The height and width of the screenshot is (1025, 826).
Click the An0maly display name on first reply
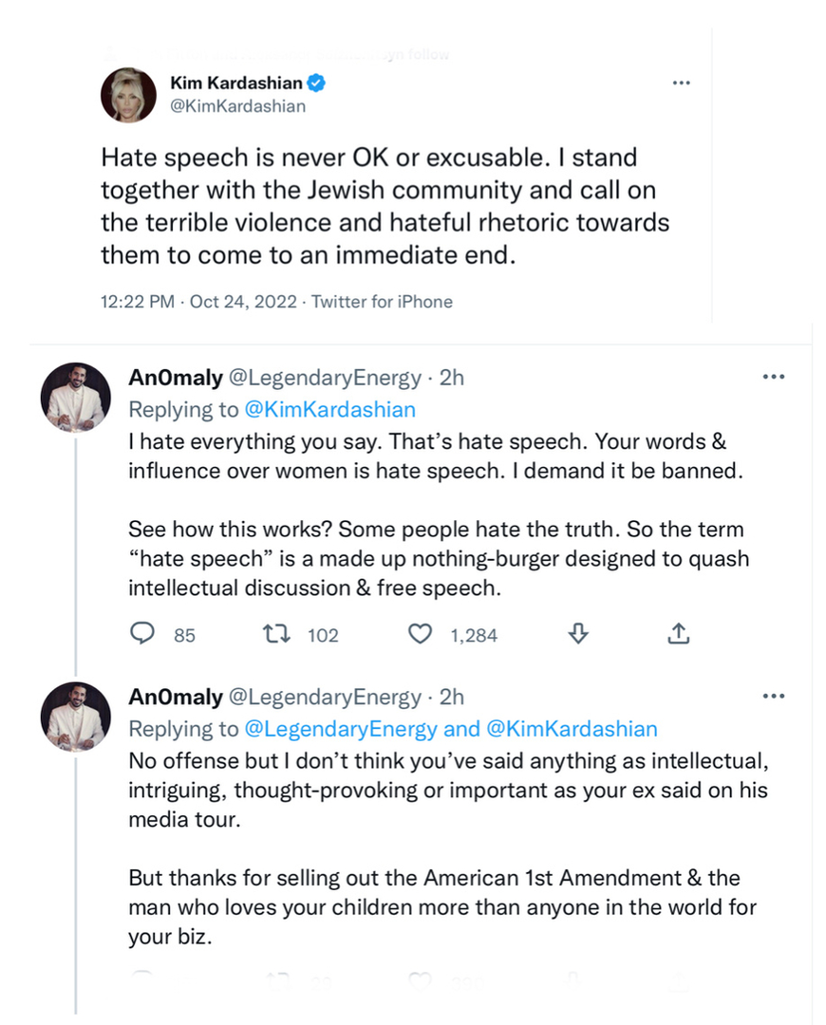175,378
